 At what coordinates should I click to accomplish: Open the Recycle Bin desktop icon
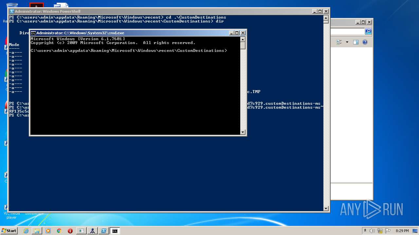pyautogui.click(x=12, y=6)
